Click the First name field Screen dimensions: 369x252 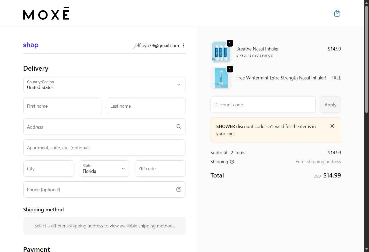[63, 106]
